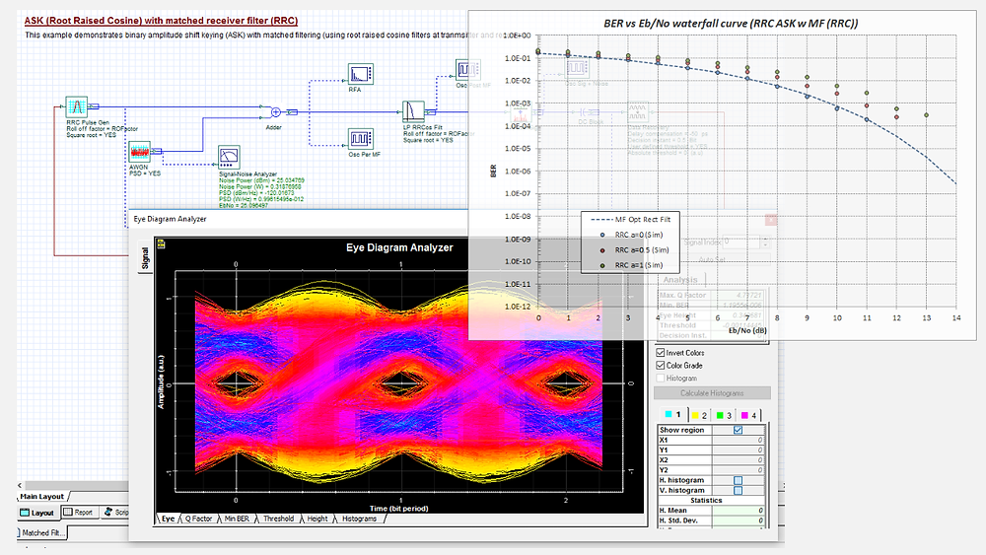Open the Min BER tab

tap(237, 519)
